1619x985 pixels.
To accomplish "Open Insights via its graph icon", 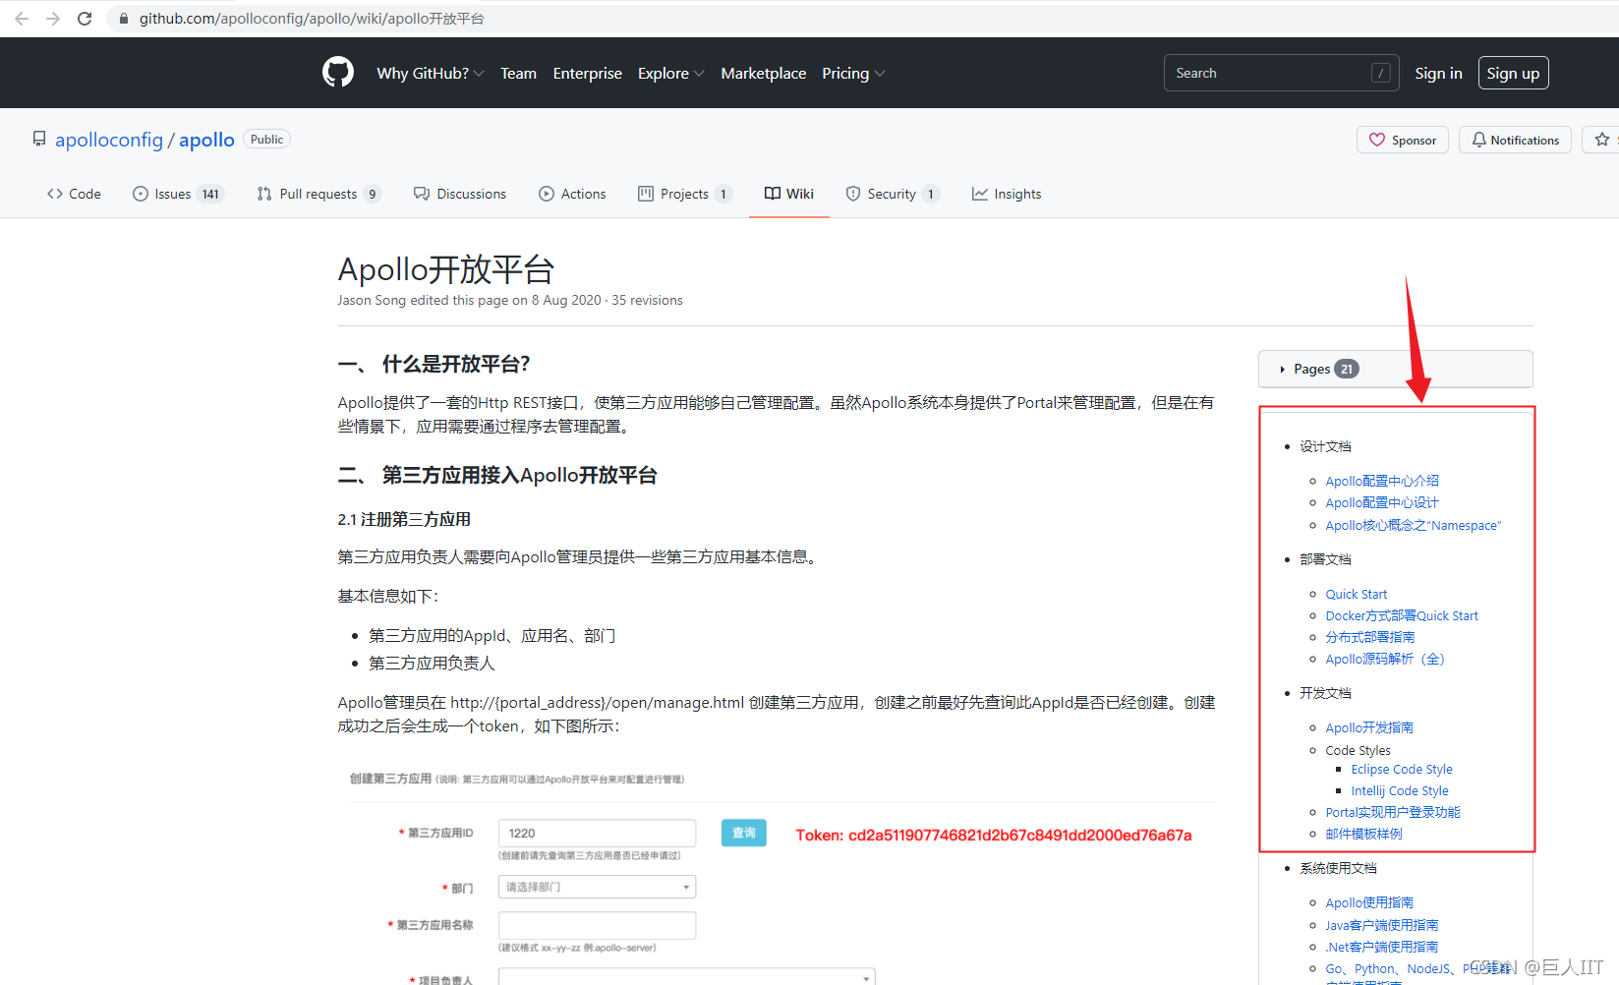I will 980,193.
